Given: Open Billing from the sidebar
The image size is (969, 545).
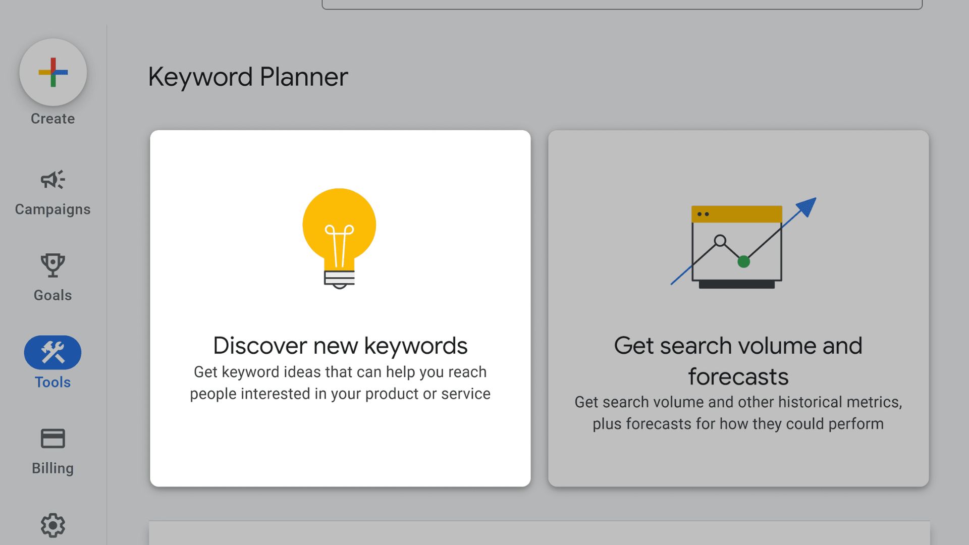Looking at the screenshot, I should pyautogui.click(x=52, y=468).
